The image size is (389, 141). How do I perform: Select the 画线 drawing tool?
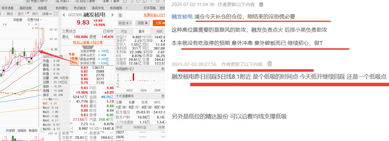(x=10, y=14)
